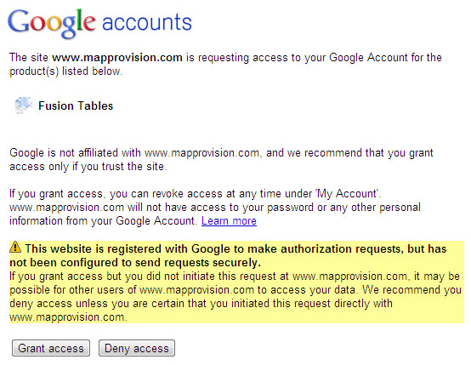Click 'access only if you trust the site' text

(87, 167)
